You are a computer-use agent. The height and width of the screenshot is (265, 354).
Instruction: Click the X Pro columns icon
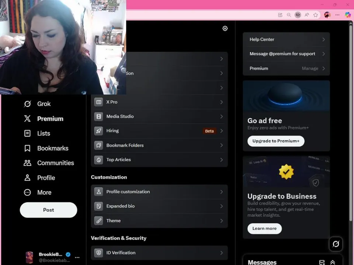click(x=99, y=102)
